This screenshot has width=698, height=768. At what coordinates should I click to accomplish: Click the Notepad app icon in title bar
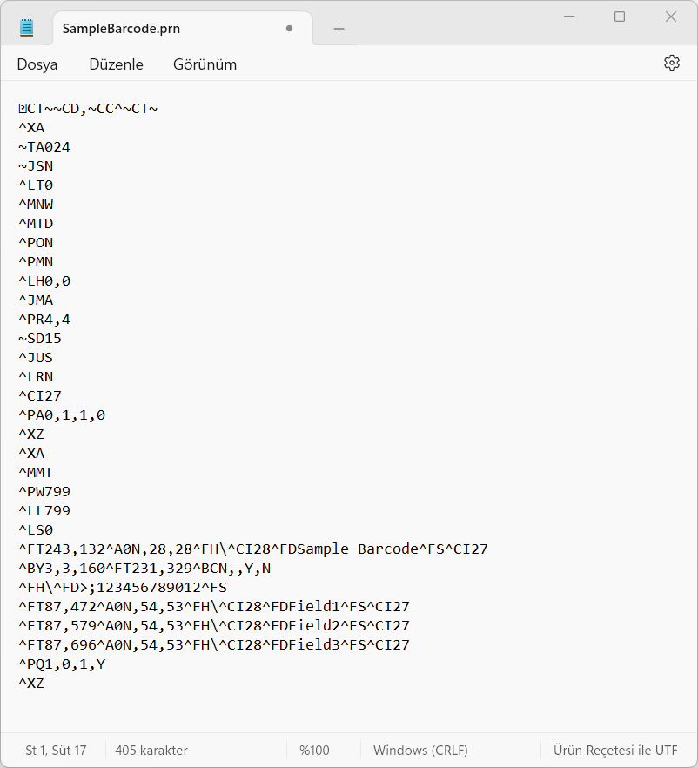(x=27, y=29)
